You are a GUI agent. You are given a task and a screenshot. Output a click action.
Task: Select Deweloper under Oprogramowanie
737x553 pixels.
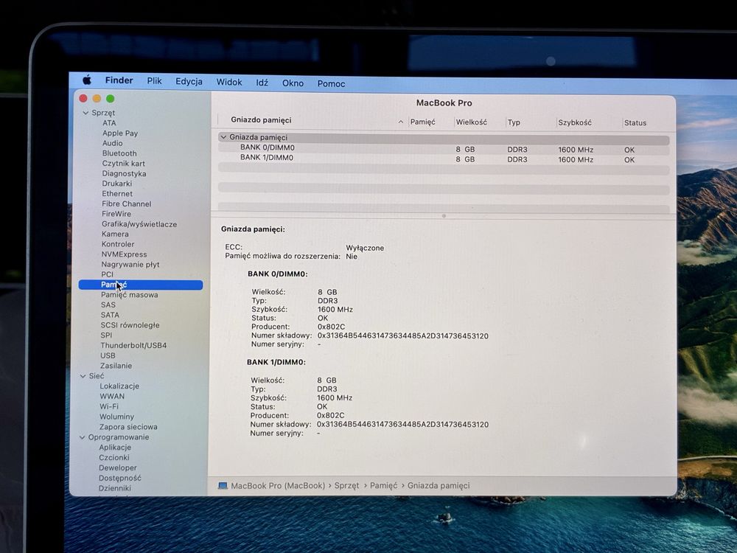[x=117, y=467]
